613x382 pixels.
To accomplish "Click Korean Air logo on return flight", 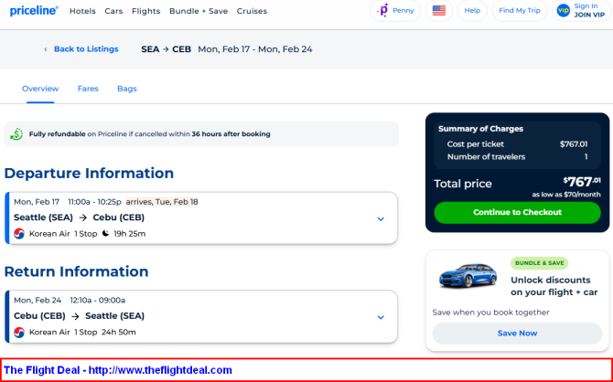I will tap(19, 332).
